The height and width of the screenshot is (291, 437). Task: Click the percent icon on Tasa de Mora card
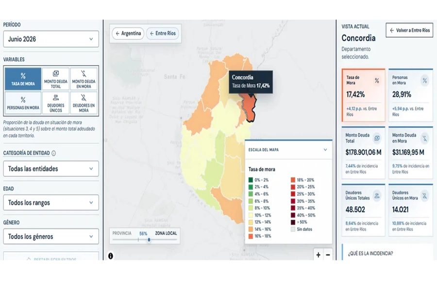pyautogui.click(x=377, y=81)
